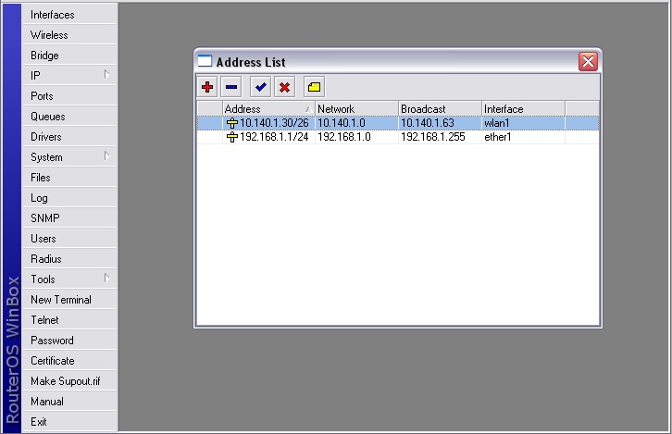Click the yellow address icon for 192.168.1.1/24
672x434 pixels.
[x=231, y=137]
